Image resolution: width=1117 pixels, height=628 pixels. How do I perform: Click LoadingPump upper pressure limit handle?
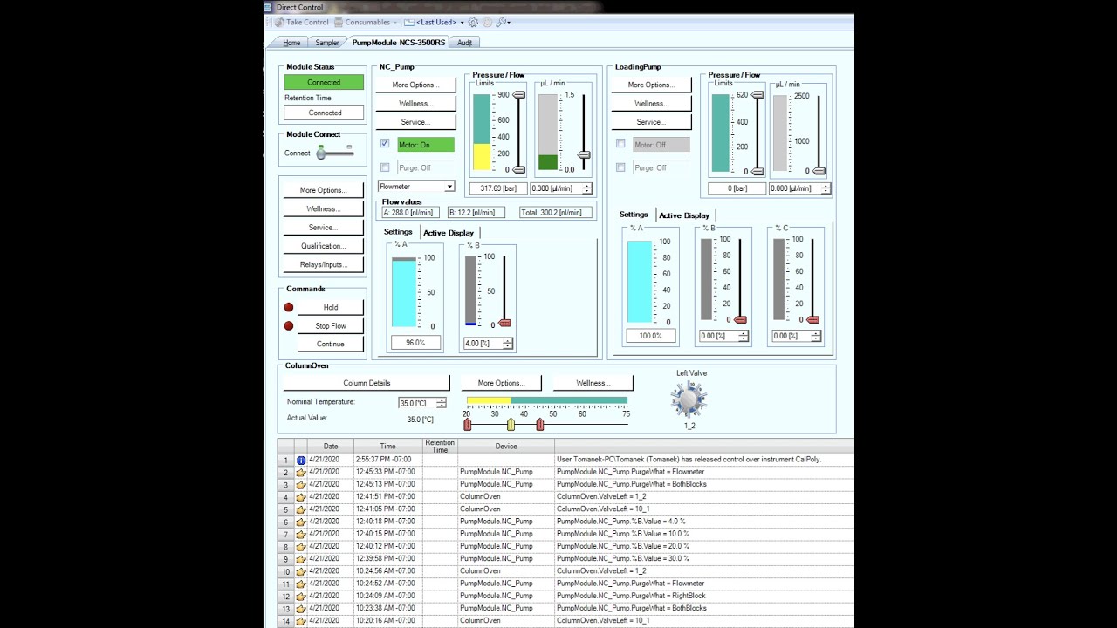click(x=757, y=94)
